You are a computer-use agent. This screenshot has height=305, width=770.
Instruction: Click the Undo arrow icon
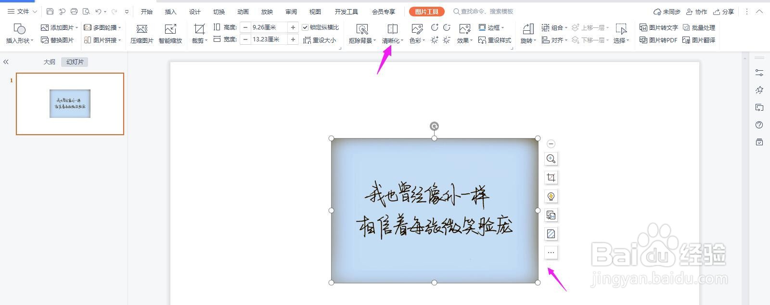pyautogui.click(x=98, y=11)
